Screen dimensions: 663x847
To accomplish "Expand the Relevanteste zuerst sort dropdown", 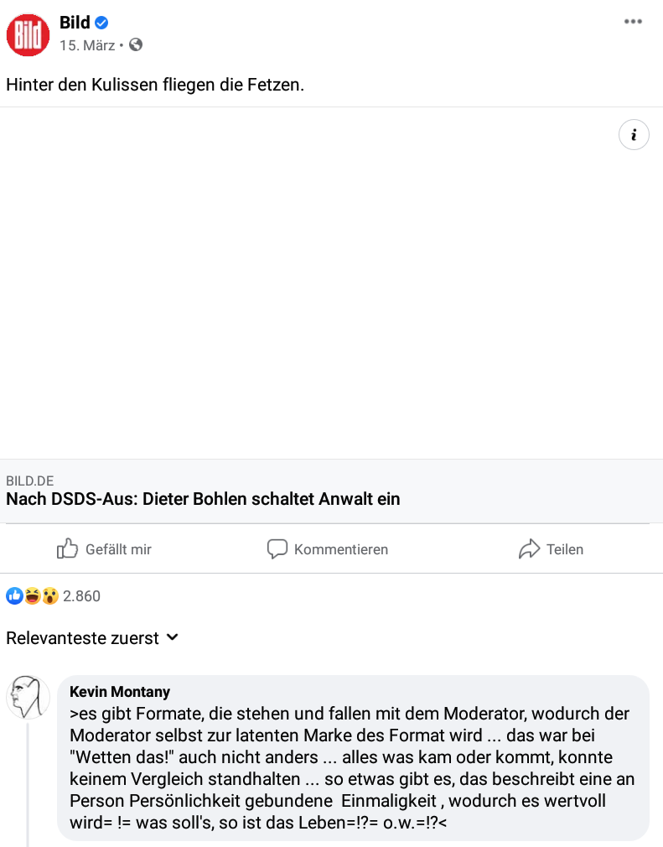I will coord(92,638).
